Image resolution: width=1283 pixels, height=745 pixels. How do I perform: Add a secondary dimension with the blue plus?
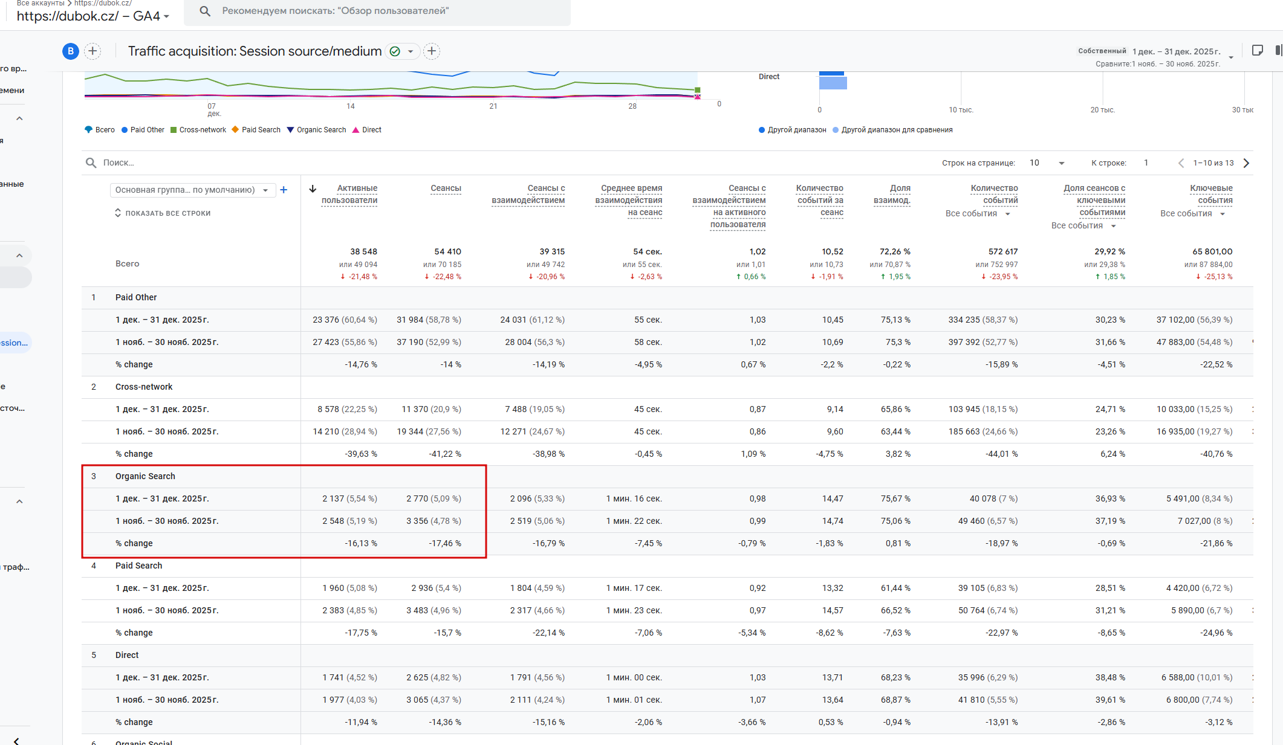coord(284,190)
